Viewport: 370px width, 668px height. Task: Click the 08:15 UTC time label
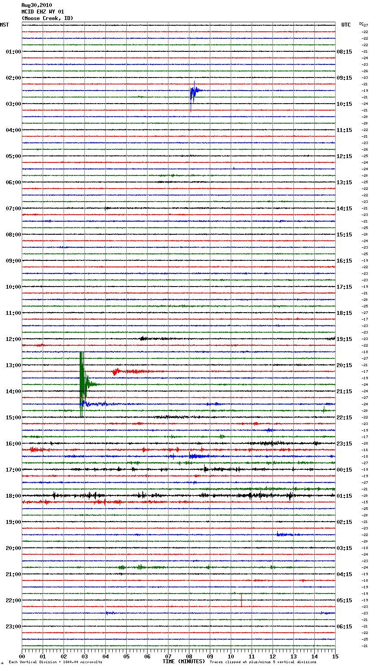coord(344,51)
